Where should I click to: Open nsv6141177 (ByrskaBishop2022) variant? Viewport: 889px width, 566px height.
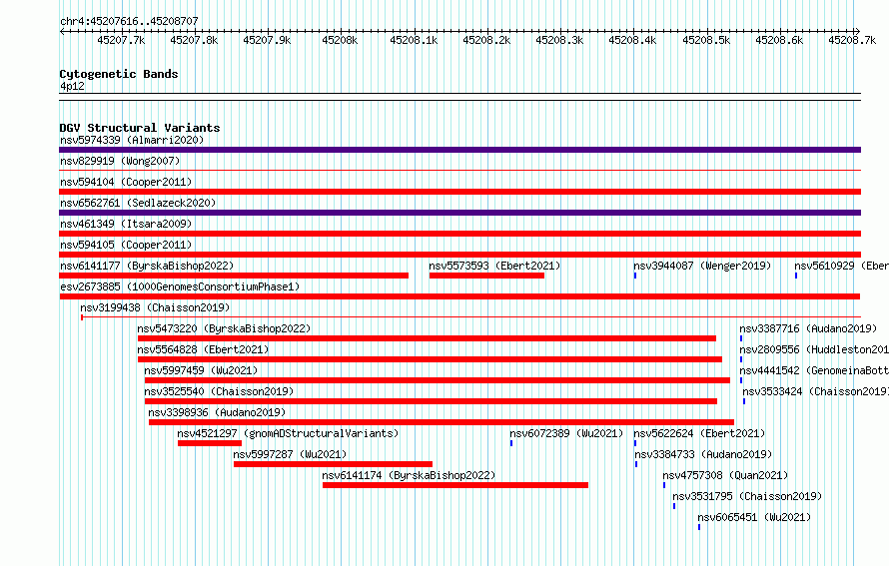147,266
